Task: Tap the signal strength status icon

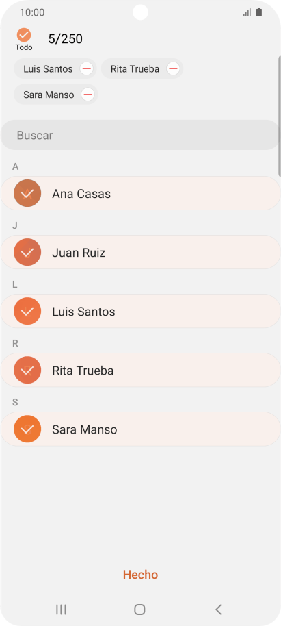Action: point(247,12)
